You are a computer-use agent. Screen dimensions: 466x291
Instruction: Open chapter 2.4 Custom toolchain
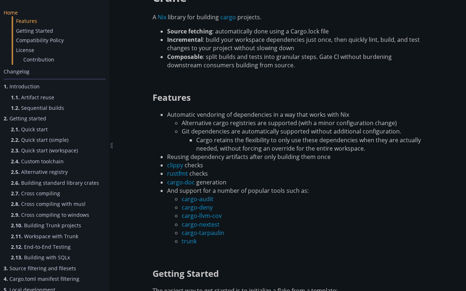click(x=37, y=162)
